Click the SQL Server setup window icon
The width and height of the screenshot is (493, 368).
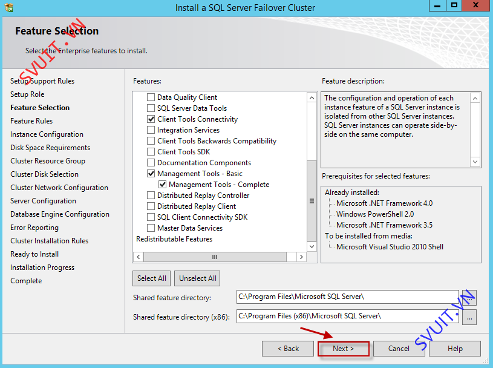(9, 7)
